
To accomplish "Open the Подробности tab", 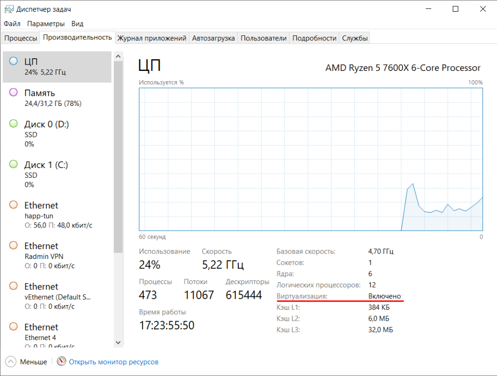I will pos(314,38).
